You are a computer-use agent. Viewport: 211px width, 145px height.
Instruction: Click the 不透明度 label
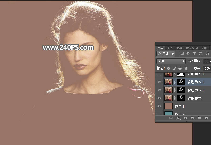coord(194,61)
